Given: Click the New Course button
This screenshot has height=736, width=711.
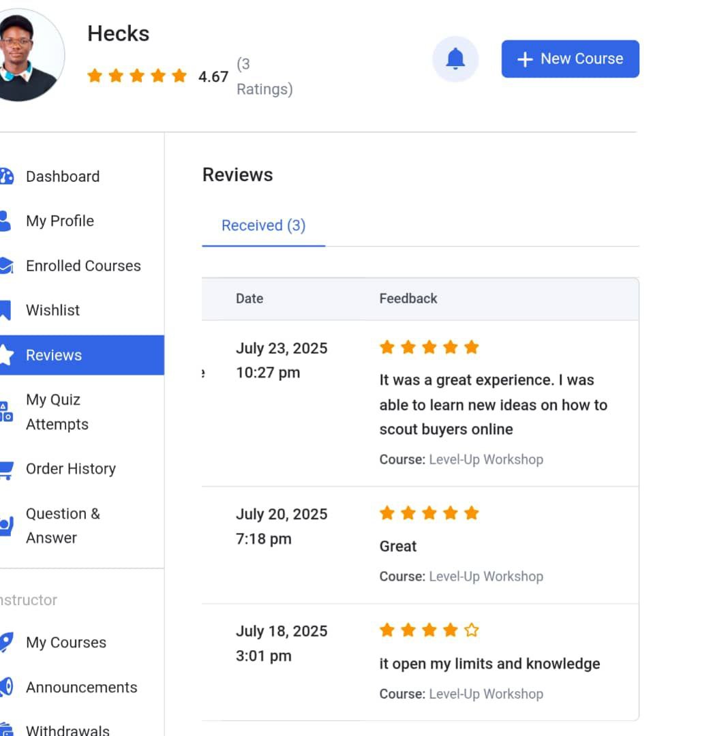Looking at the screenshot, I should [570, 59].
